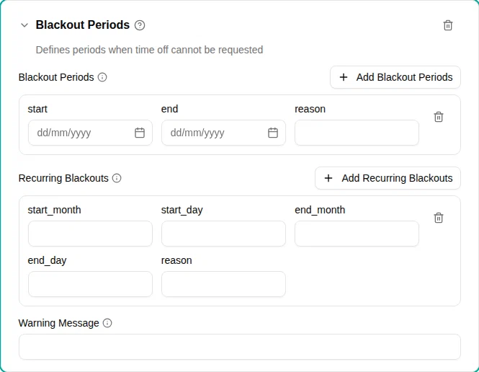The image size is (479, 372).
Task: Open help icon beside Blackout Periods heading
Action: click(x=140, y=25)
